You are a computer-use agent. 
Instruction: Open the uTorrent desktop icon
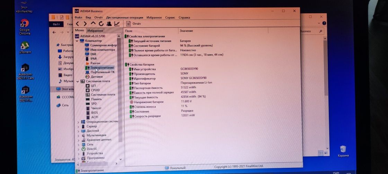pyautogui.click(x=25, y=48)
